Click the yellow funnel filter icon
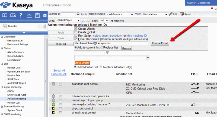Screen dimensions: 217x117 coord(107,53)
